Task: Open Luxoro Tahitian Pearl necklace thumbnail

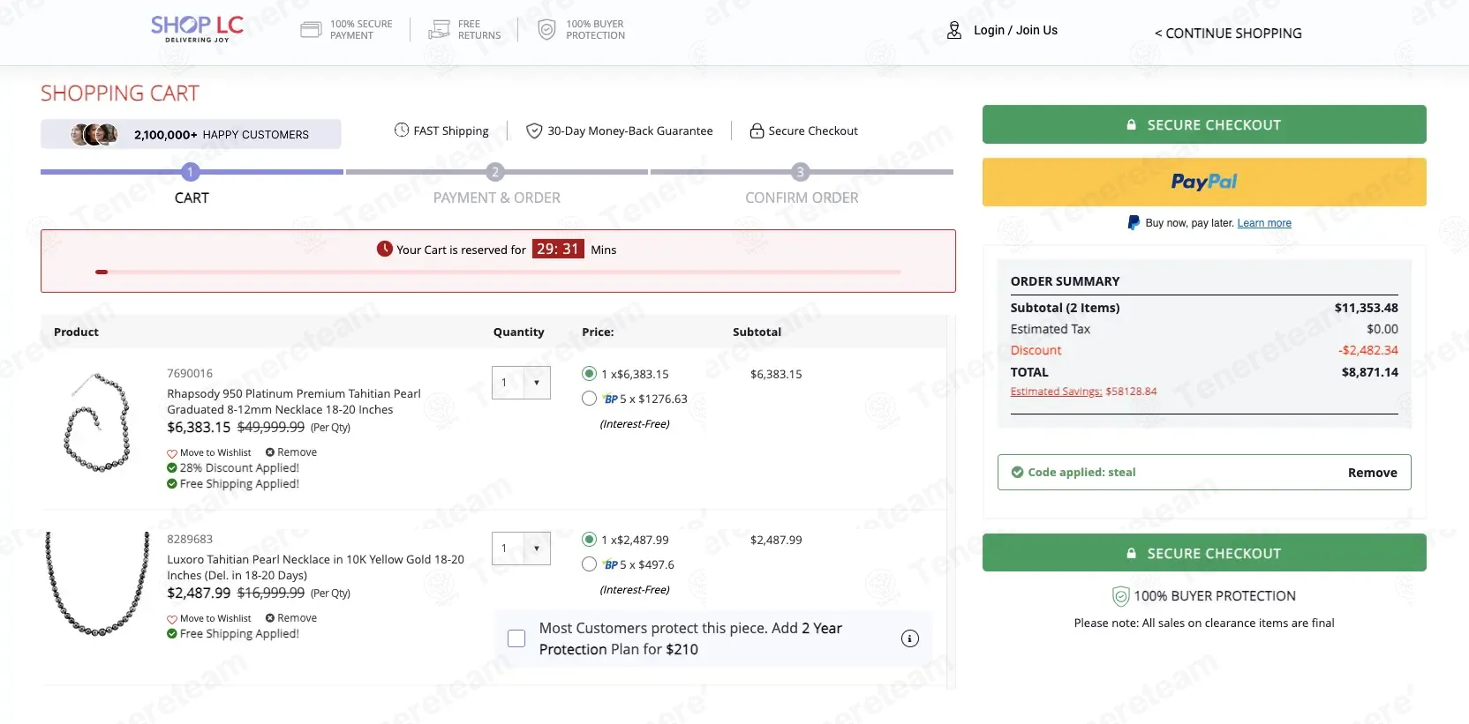Action: point(97,583)
